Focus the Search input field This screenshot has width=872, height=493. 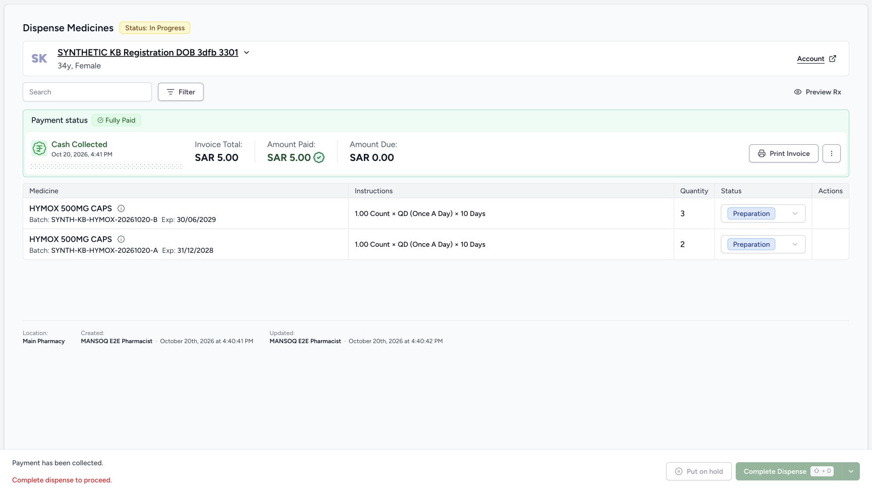coord(87,92)
